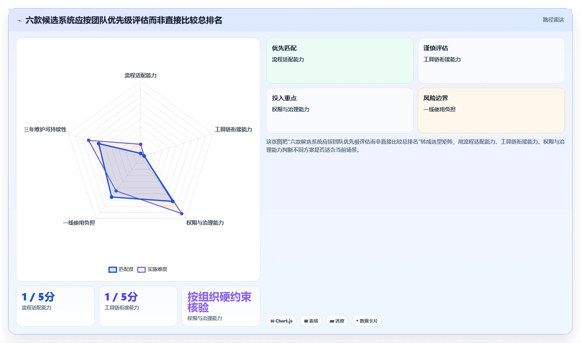Click the blue 匹配度 point on 一线使用负担 axis
581x343 pixels.
pyautogui.click(x=111, y=197)
